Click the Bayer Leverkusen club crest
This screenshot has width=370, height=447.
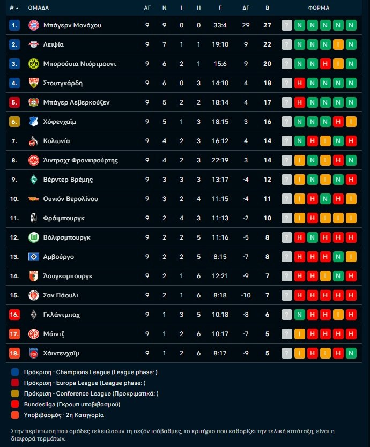[34, 102]
